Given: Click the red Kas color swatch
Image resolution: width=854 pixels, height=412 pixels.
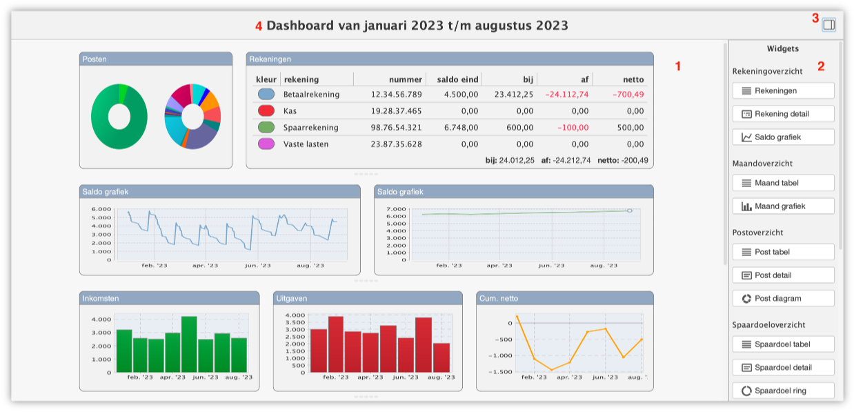Looking at the screenshot, I should pos(266,110).
